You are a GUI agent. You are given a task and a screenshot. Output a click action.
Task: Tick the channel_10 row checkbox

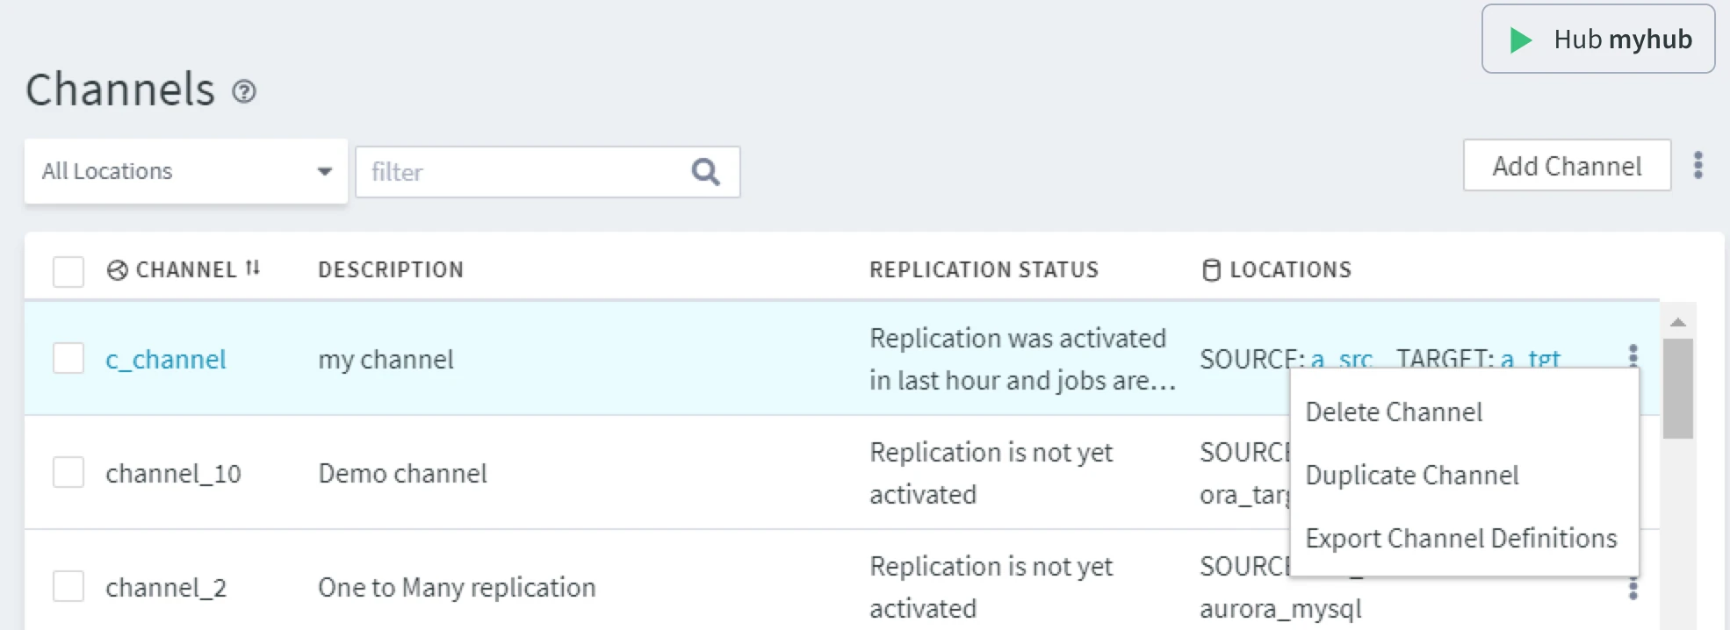pos(68,472)
